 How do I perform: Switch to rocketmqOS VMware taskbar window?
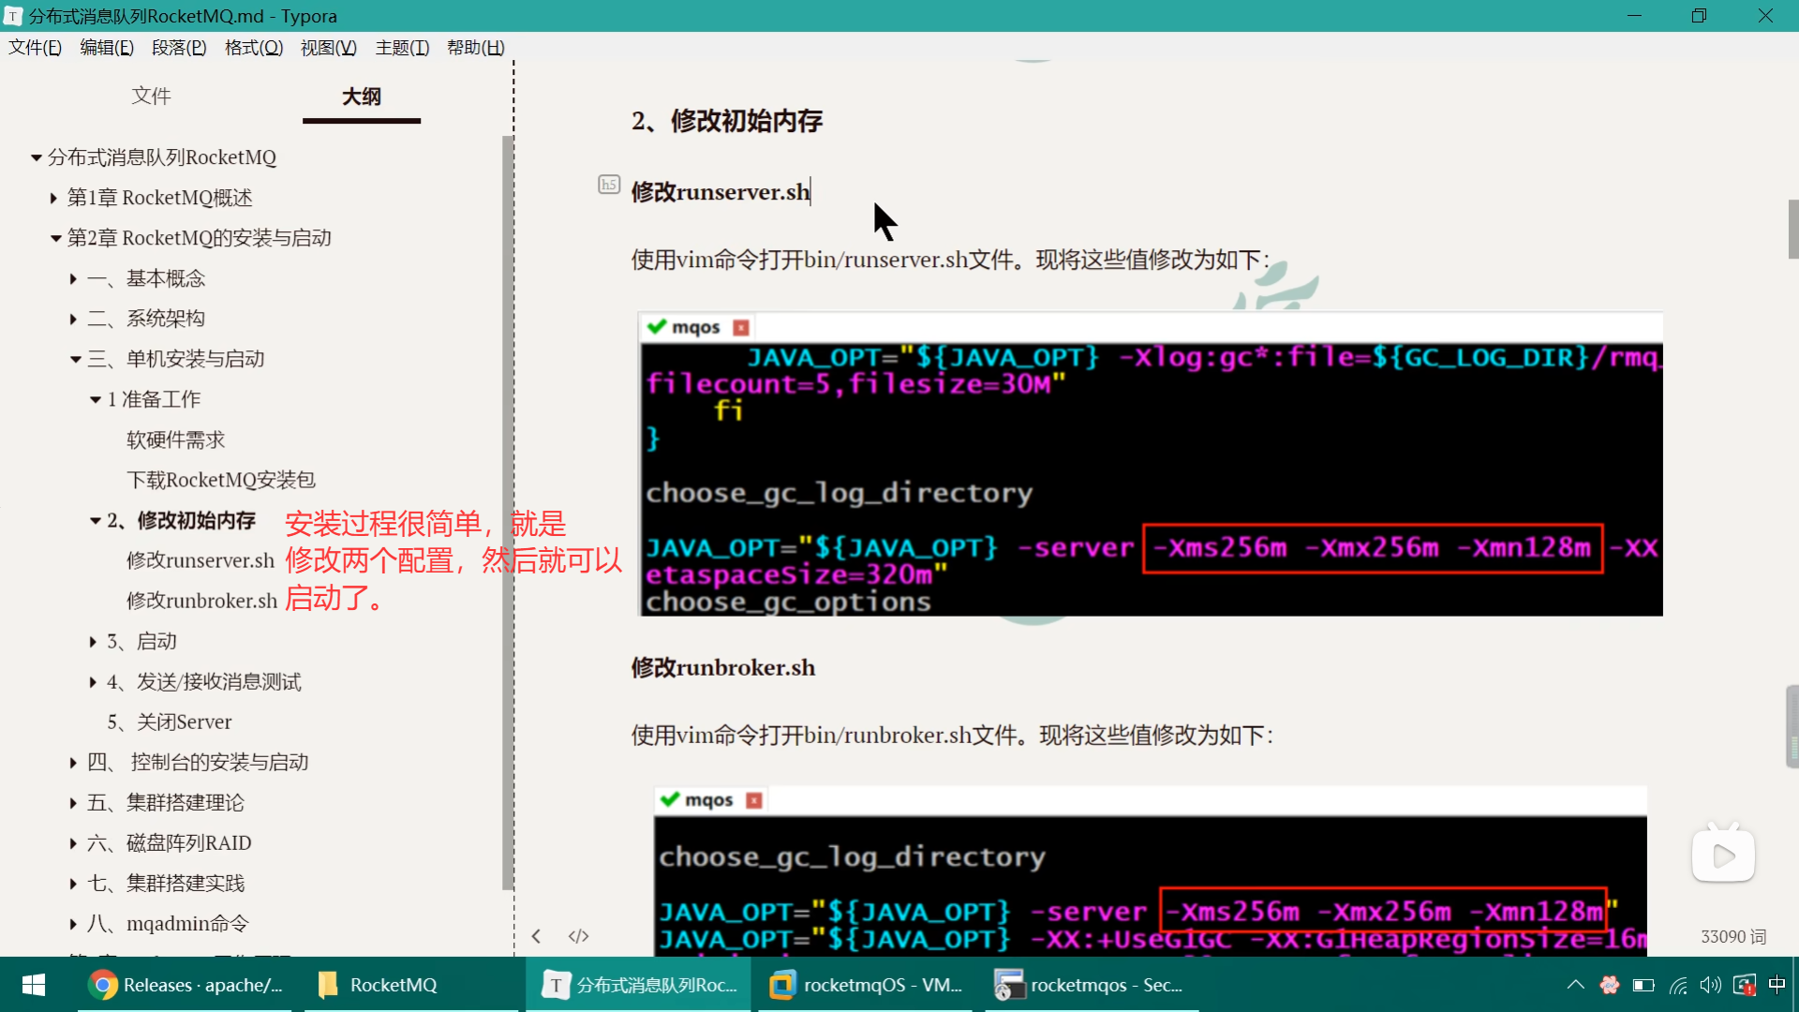coord(867,985)
